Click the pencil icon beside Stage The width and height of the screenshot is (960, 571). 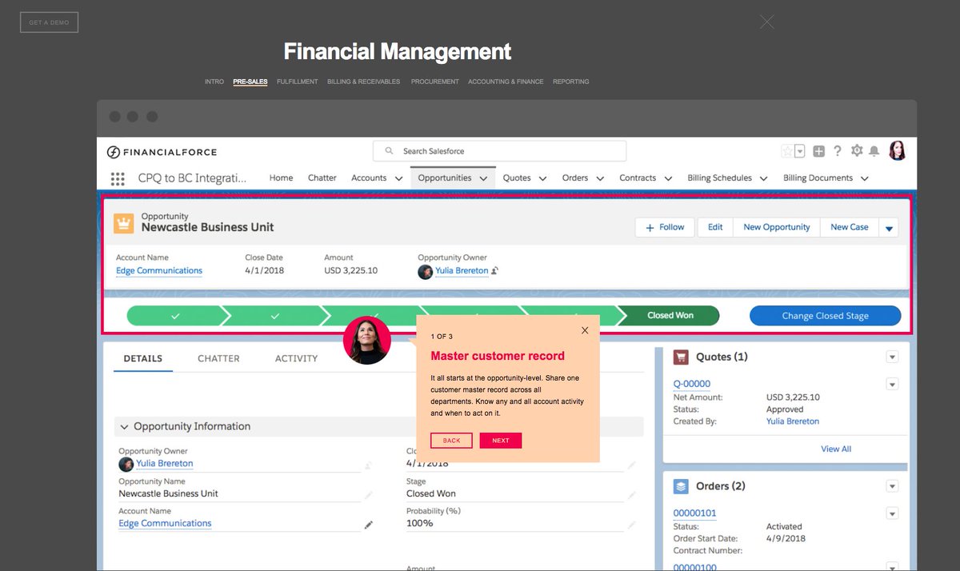point(632,495)
